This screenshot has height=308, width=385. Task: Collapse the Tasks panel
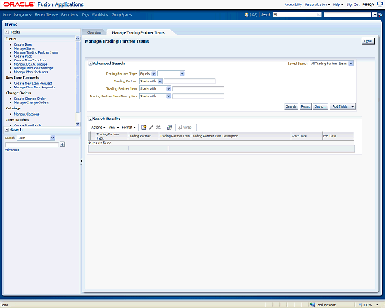(7, 32)
